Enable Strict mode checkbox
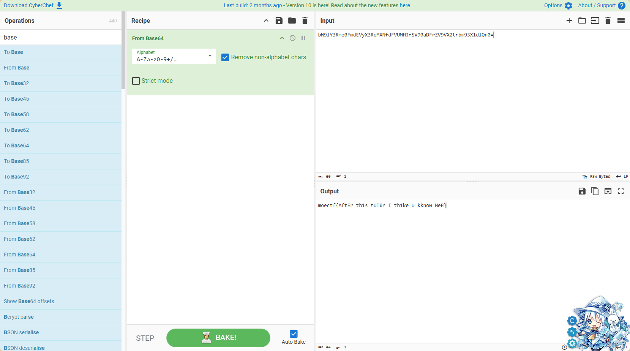Image resolution: width=630 pixels, height=351 pixels. 136,81
